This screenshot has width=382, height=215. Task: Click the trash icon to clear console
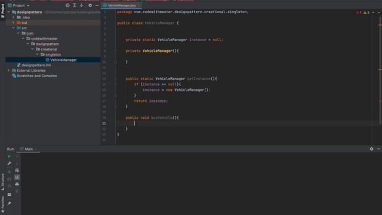tap(17, 191)
